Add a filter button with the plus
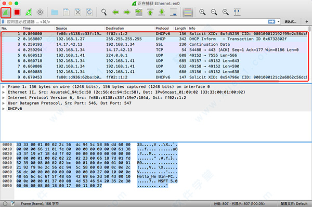 (307, 21)
